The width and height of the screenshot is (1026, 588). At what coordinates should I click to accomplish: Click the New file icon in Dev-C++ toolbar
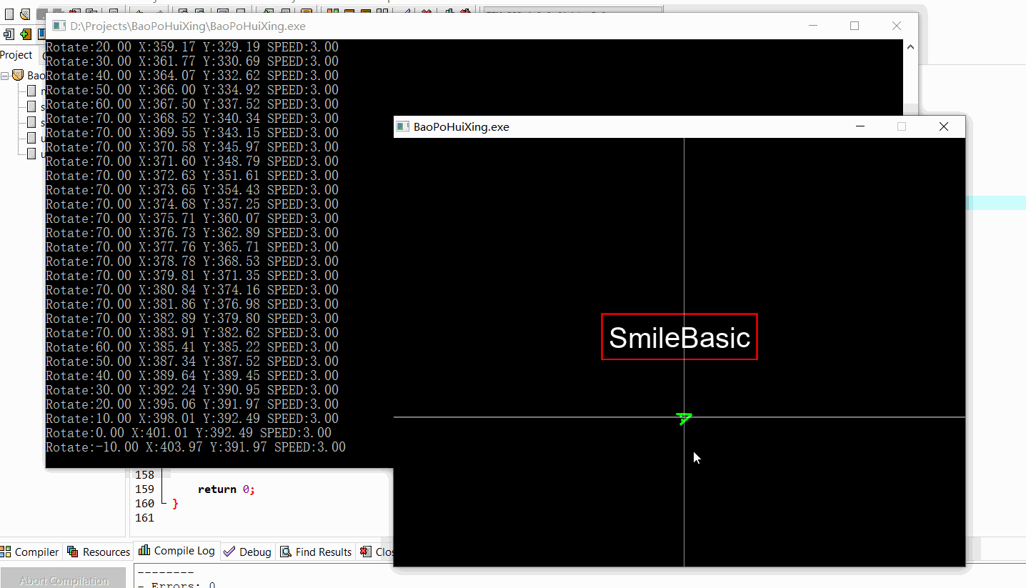[x=9, y=14]
